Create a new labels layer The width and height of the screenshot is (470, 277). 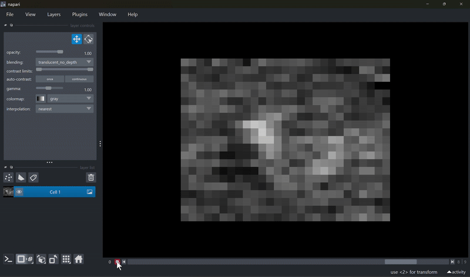pos(33,178)
